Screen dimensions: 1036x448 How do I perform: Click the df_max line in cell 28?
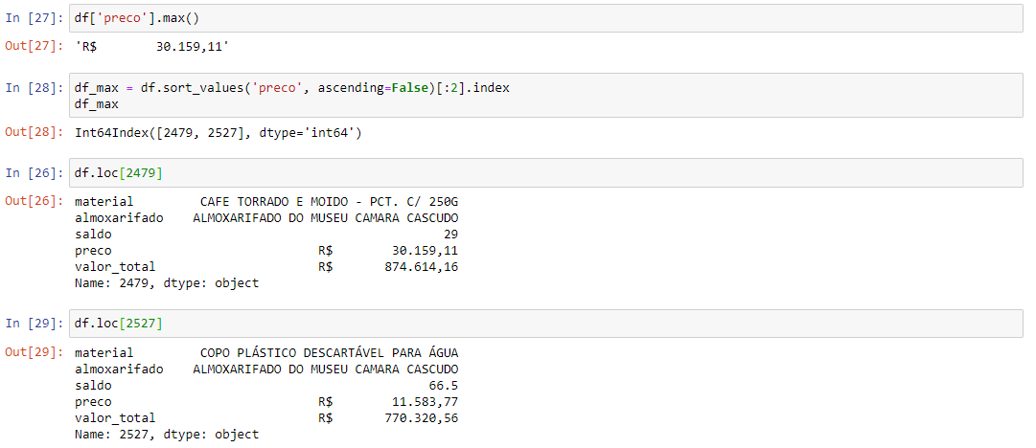pos(97,104)
